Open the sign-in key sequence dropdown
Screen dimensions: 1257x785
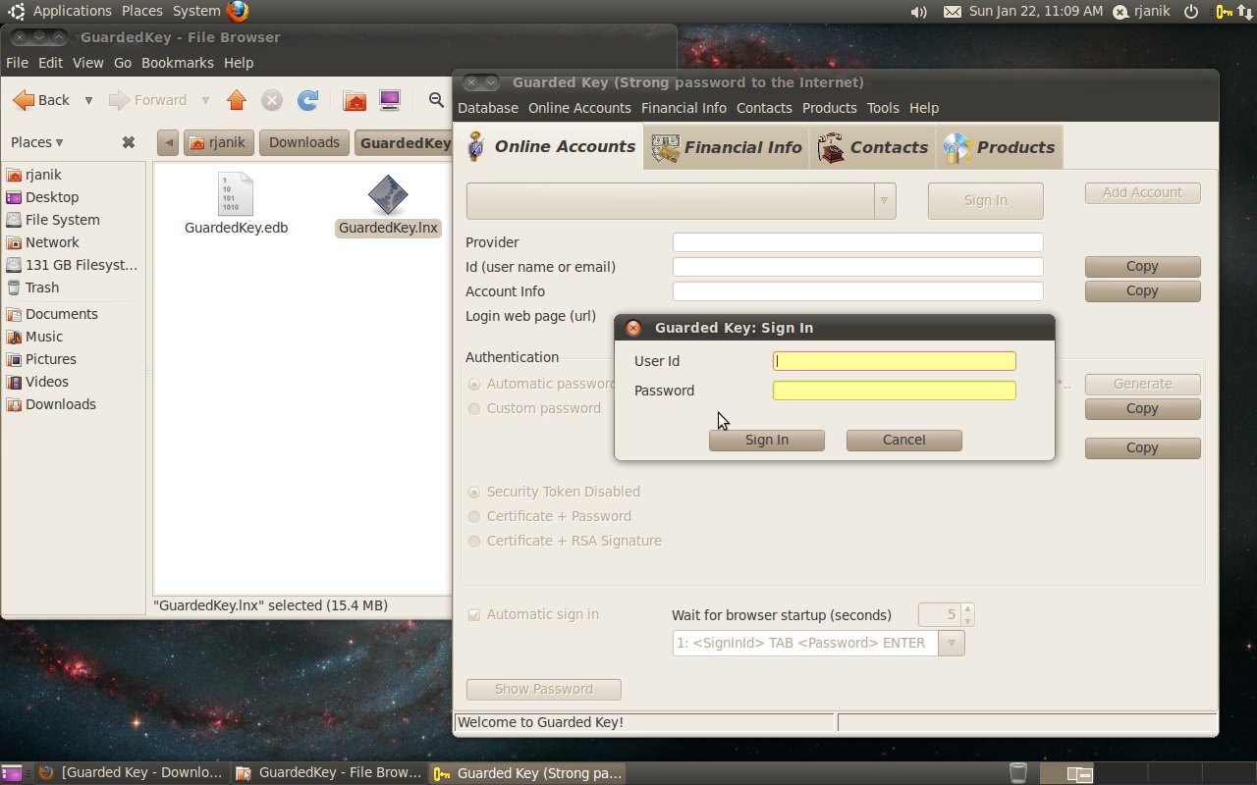point(952,643)
